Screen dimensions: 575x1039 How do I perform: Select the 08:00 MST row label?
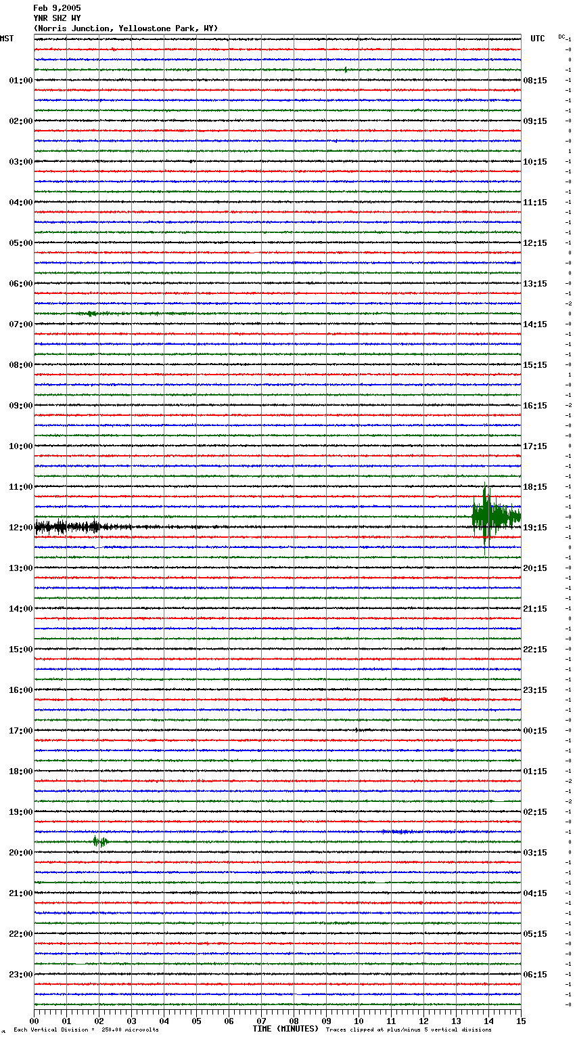click(21, 365)
